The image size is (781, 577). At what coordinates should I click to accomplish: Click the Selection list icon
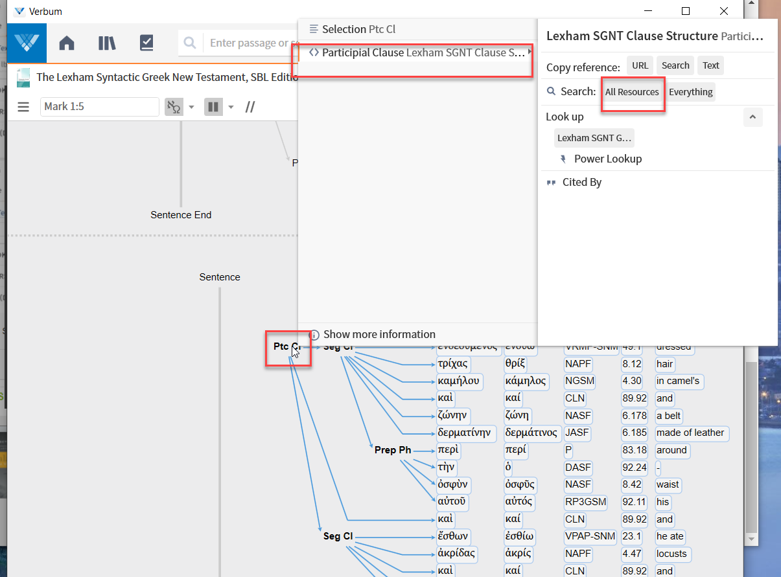click(x=314, y=29)
